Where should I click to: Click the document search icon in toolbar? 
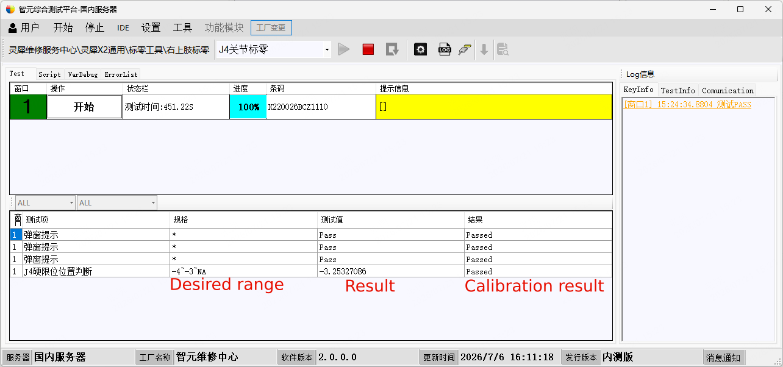[x=503, y=49]
